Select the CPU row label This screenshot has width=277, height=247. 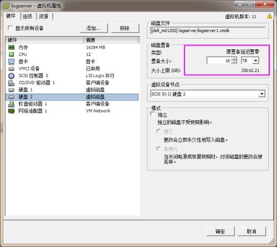click(x=23, y=54)
